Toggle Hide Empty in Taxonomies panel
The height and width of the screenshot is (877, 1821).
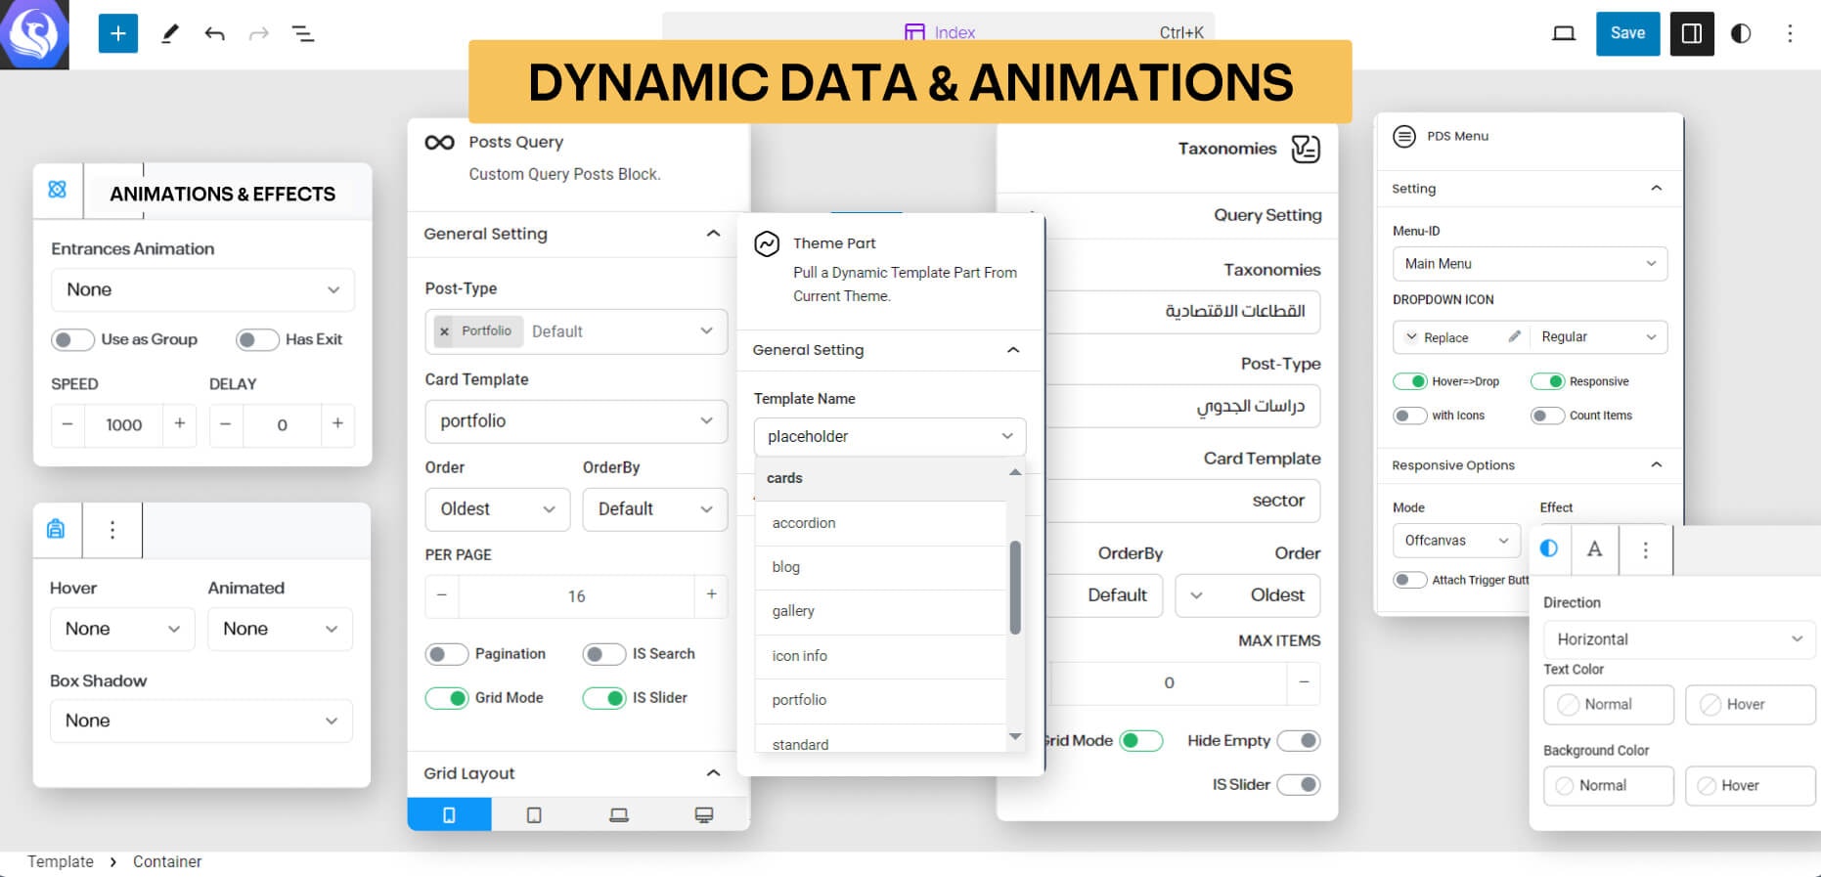pyautogui.click(x=1299, y=741)
